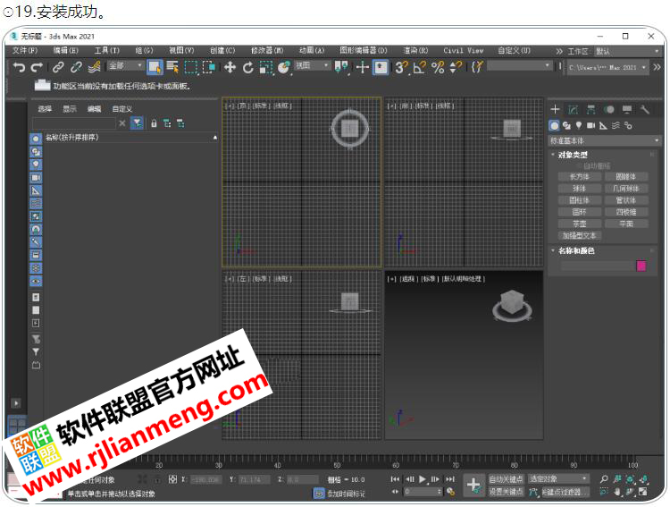The image size is (670, 507).
Task: Open the 标准基本体 category dropdown
Action: click(605, 140)
